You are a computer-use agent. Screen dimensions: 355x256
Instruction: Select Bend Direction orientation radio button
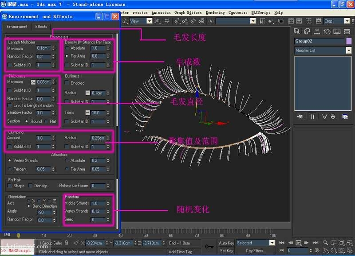point(28,206)
